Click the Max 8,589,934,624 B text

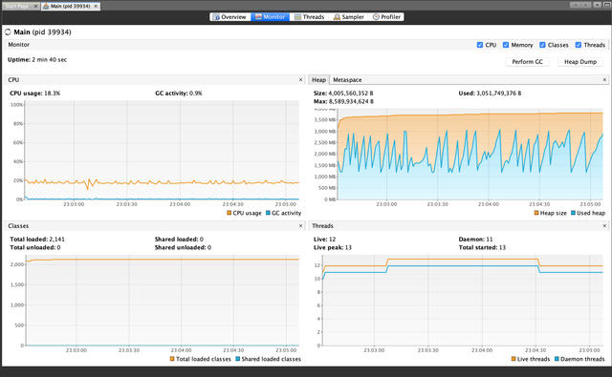pyautogui.click(x=343, y=101)
